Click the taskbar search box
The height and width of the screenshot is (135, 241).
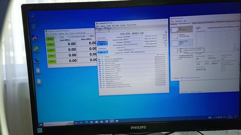(x=59, y=124)
